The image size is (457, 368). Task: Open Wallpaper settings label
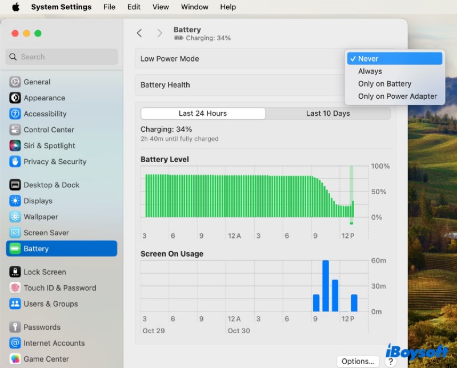click(41, 217)
